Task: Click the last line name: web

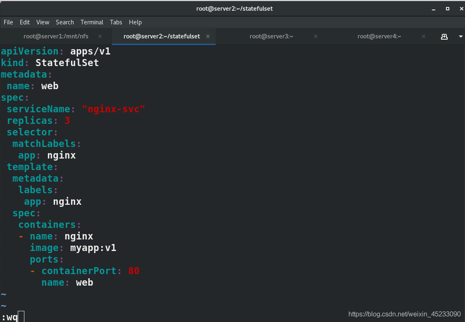Action: point(67,282)
